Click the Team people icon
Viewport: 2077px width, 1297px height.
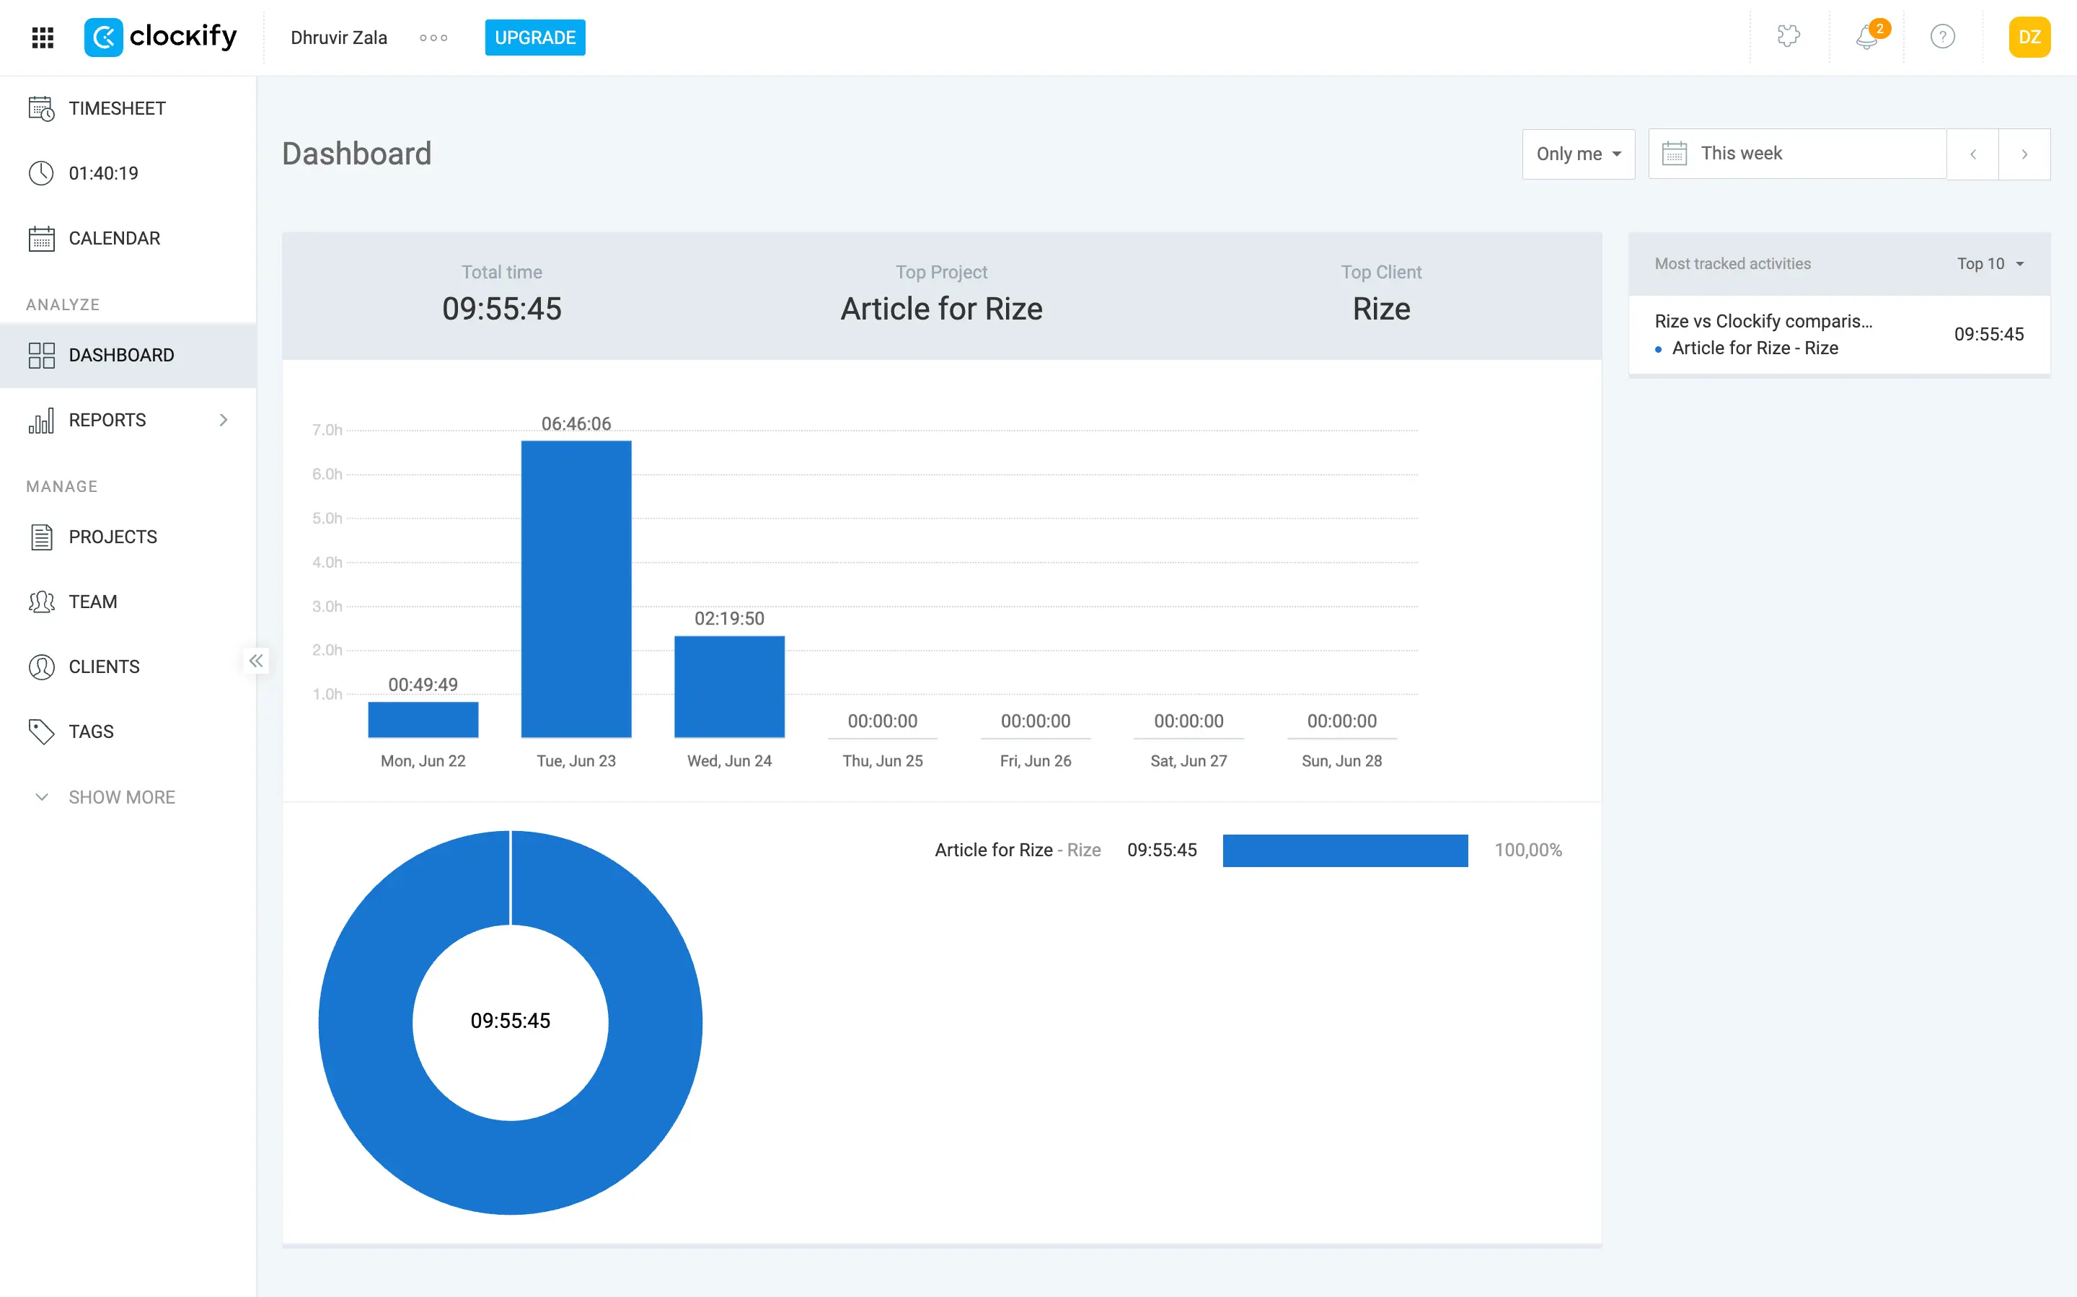41,602
